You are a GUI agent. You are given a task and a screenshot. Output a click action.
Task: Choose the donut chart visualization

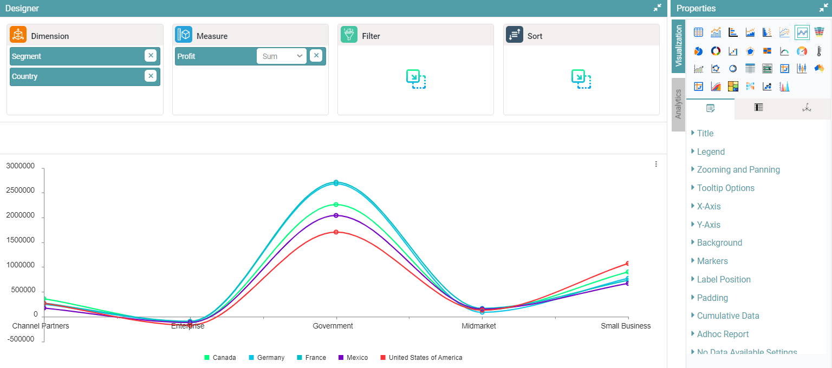pos(716,51)
